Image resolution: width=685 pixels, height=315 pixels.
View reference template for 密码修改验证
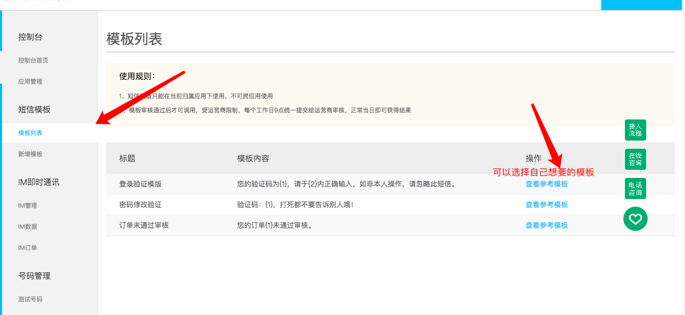pos(547,205)
